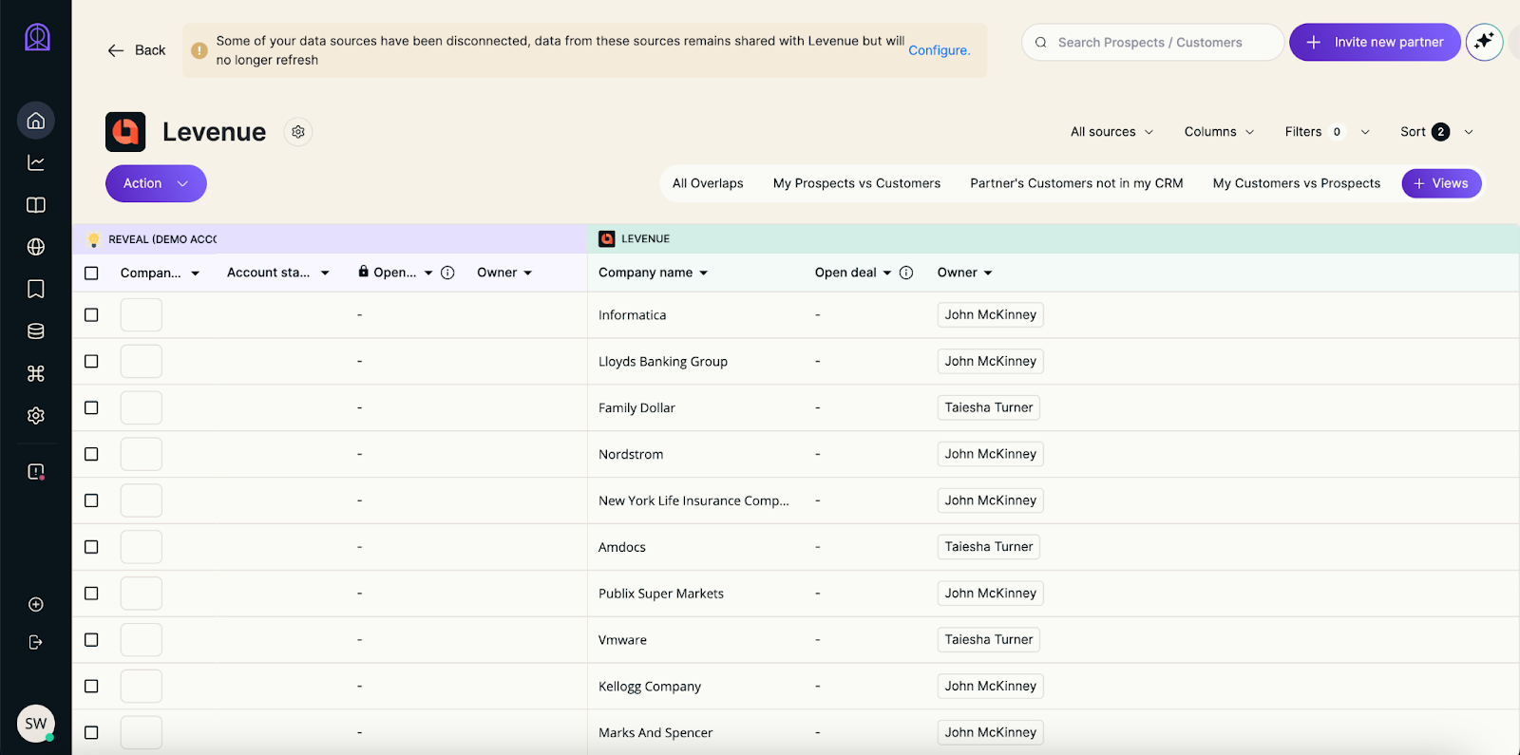
Task: Click the logout icon in sidebar
Action: pyautogui.click(x=36, y=642)
